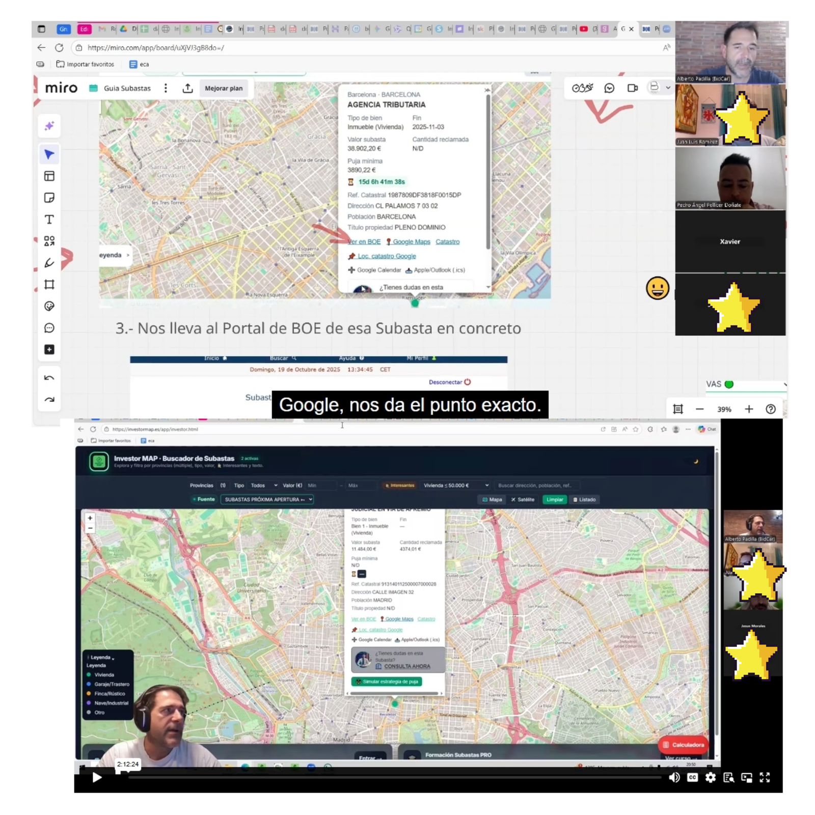Image resolution: width=815 pixels, height=815 pixels.
Task: Open the Ver en BOE link
Action: [x=364, y=242]
